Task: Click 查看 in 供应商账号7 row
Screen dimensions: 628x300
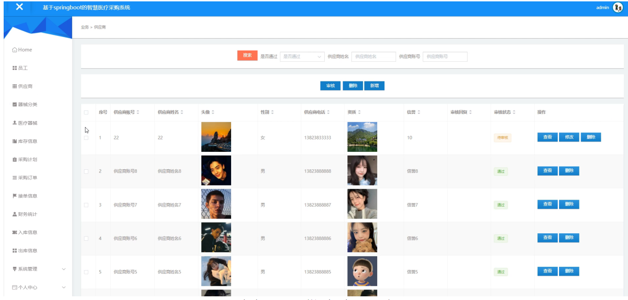Action: (x=548, y=204)
